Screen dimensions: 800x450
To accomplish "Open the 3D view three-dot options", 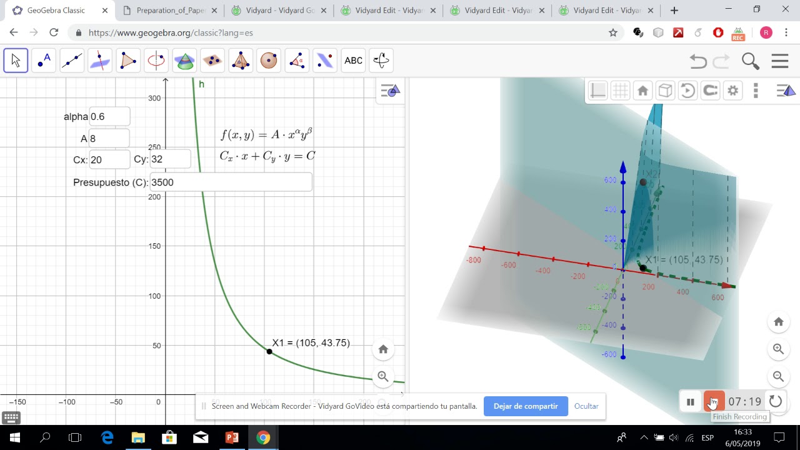I will coord(756,91).
